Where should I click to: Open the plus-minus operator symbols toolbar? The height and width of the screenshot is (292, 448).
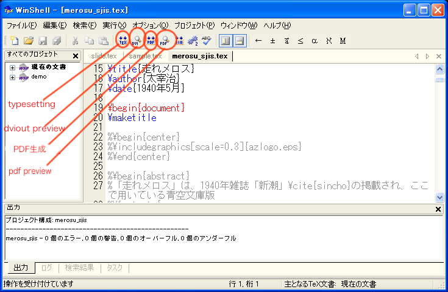click(272, 41)
